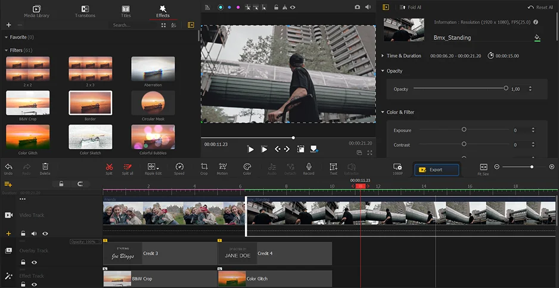
Task: Select the Aberration filter thumbnail
Action: point(153,69)
